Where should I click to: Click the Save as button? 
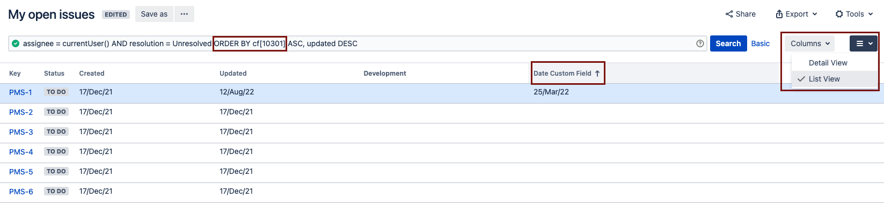[x=154, y=14]
